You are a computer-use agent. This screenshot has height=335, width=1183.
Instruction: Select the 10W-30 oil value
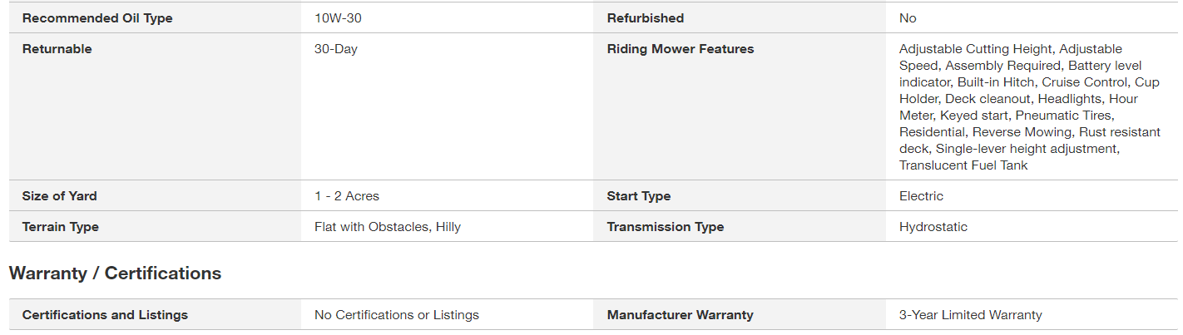[339, 18]
